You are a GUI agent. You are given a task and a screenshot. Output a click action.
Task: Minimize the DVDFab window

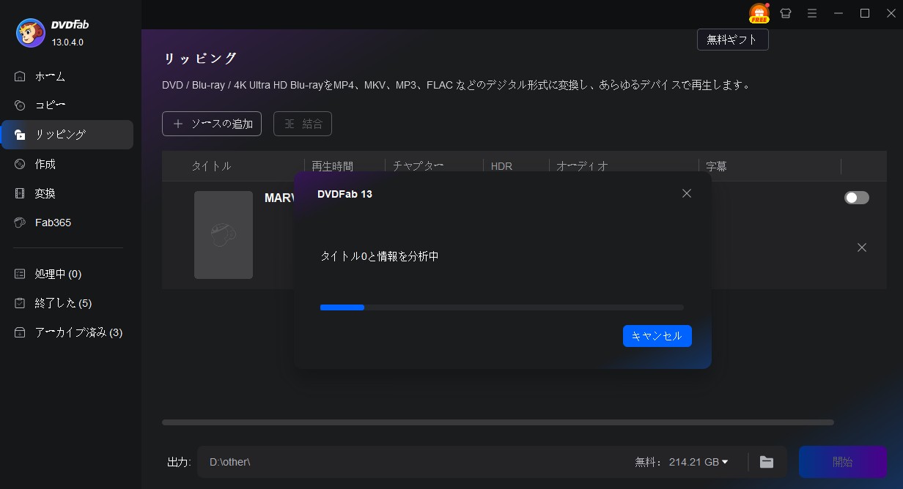pos(838,13)
